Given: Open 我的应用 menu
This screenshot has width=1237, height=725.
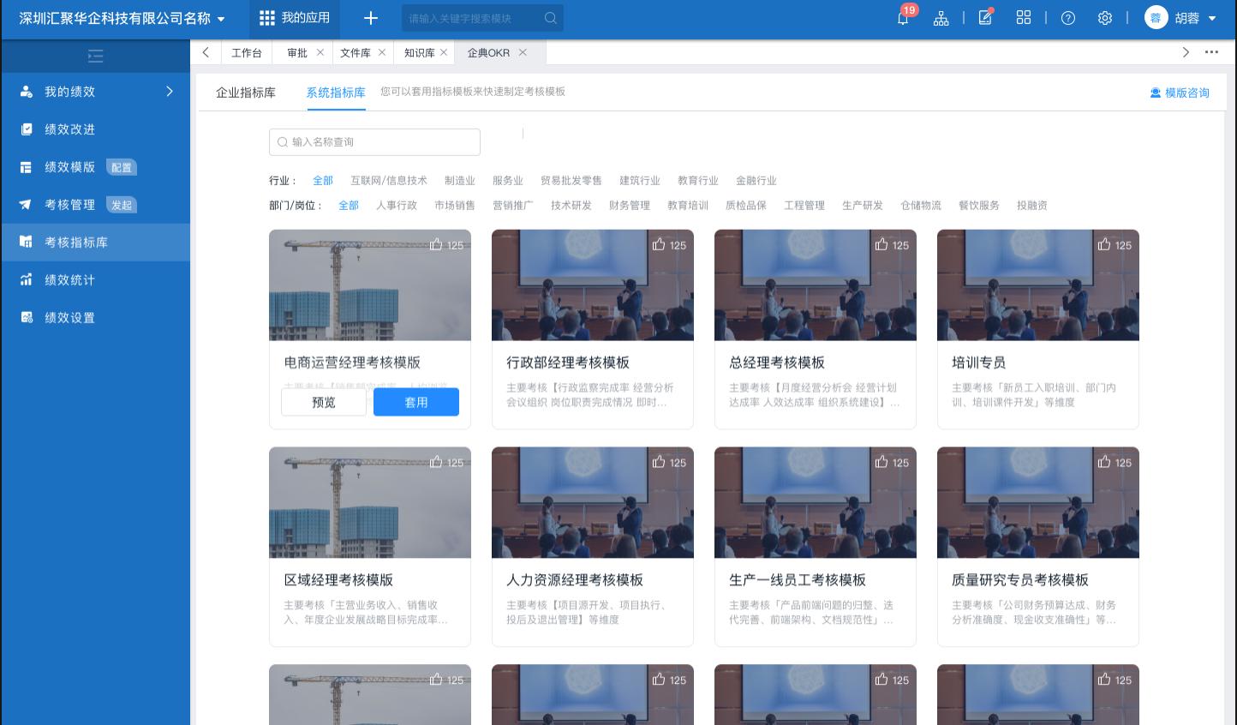Looking at the screenshot, I should 295,18.
